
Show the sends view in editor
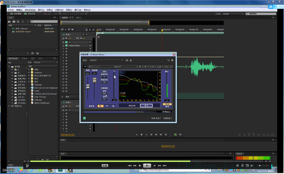coord(69,29)
